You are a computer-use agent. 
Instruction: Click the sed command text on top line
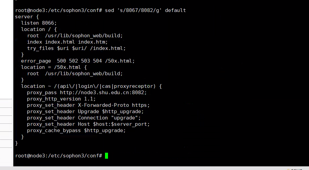click(x=145, y=10)
